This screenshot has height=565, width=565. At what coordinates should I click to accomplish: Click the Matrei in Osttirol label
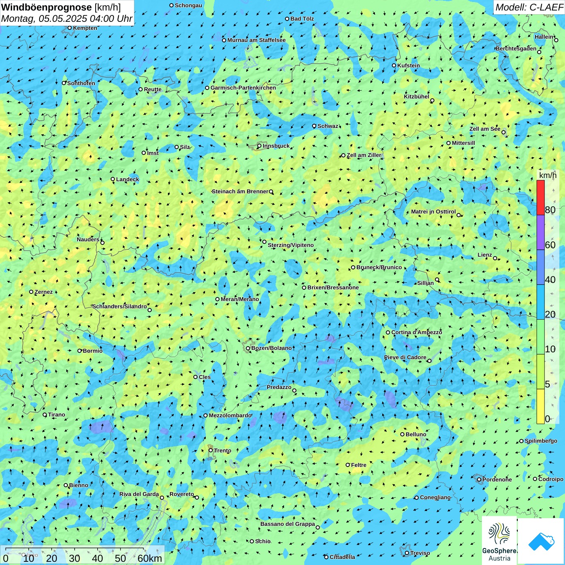pyautogui.click(x=433, y=211)
